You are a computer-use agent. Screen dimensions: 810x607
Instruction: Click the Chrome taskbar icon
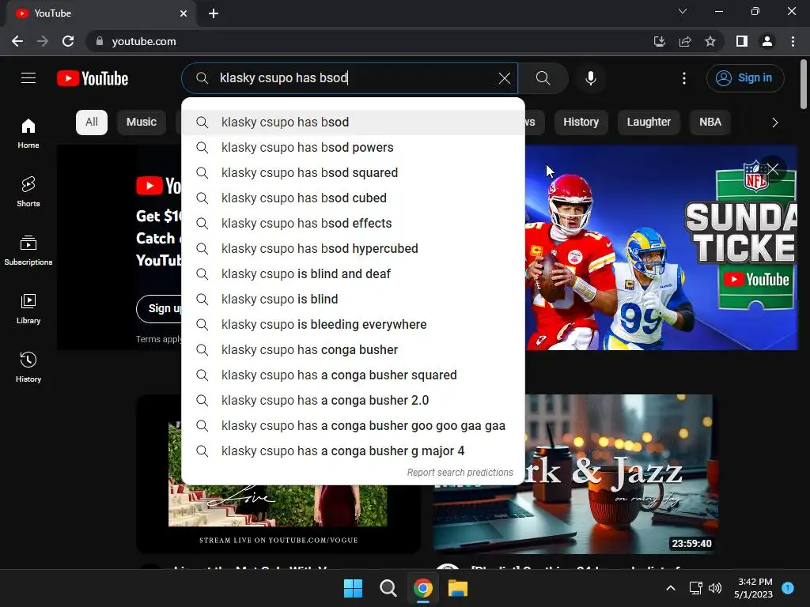click(423, 588)
